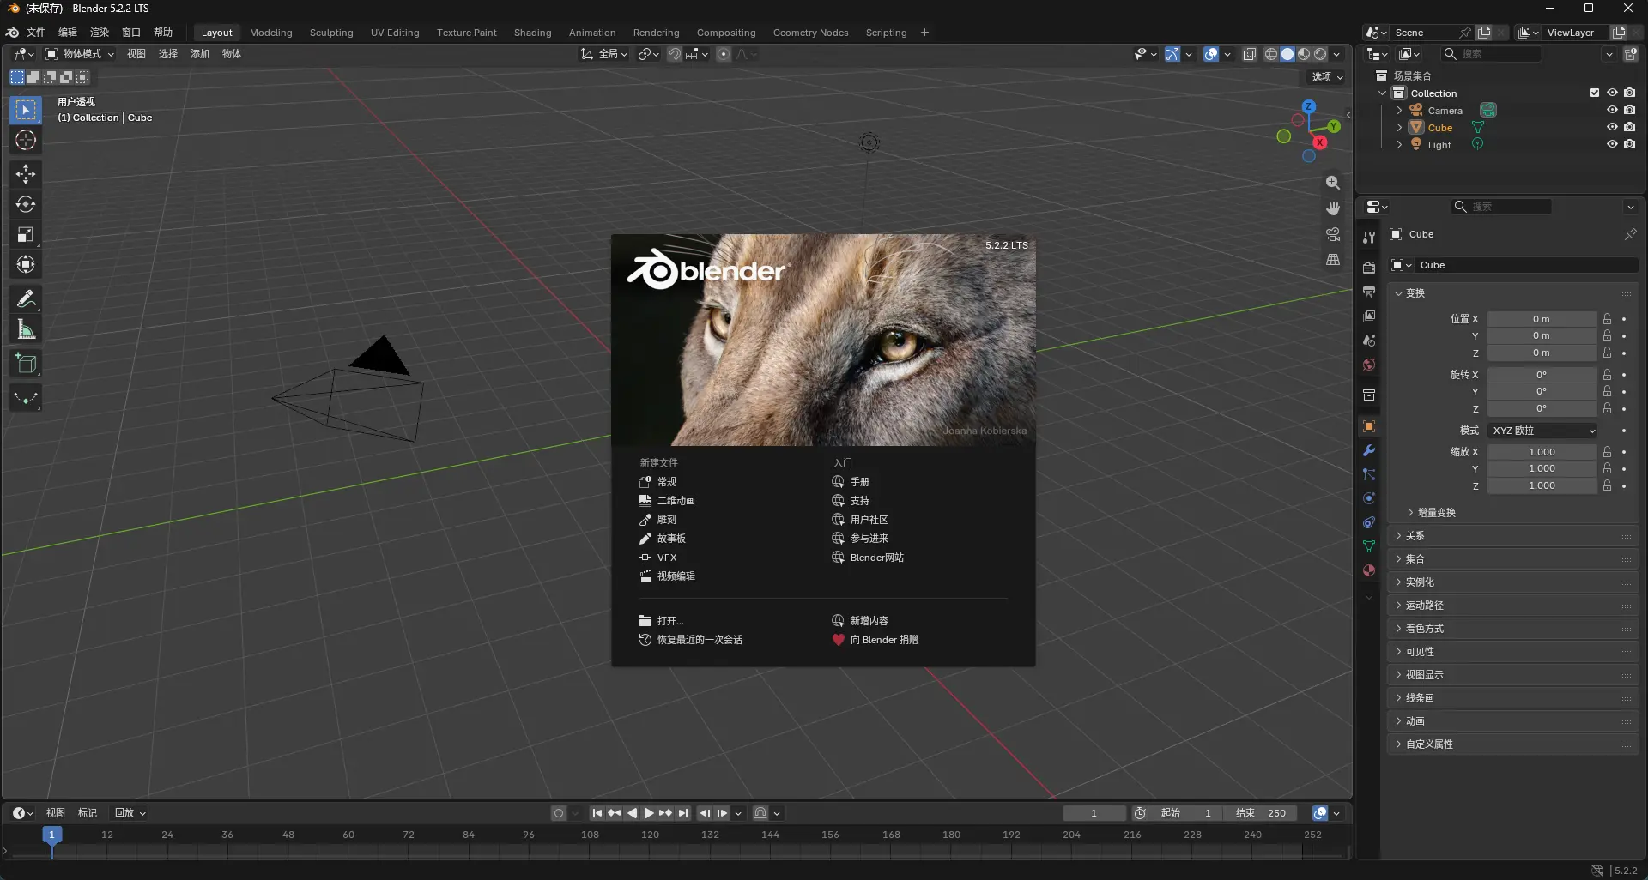Select the Scale tool
The width and height of the screenshot is (1648, 880).
[x=26, y=234]
